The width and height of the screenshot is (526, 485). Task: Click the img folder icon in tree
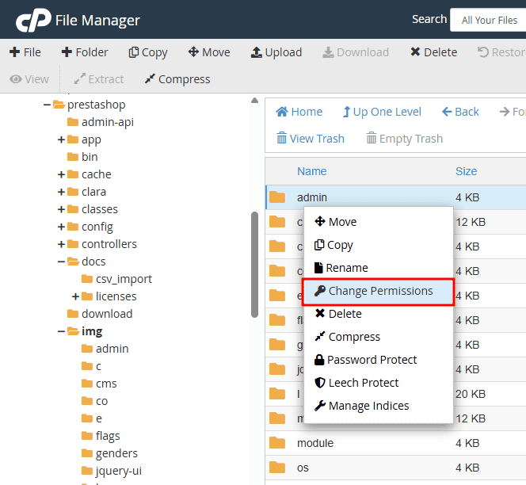point(73,331)
